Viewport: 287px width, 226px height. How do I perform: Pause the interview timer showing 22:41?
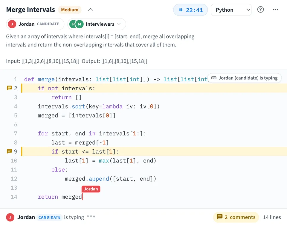coord(190,10)
